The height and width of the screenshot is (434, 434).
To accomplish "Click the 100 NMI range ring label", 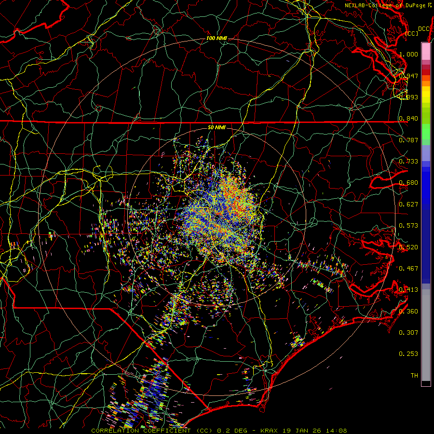I will pos(217,38).
